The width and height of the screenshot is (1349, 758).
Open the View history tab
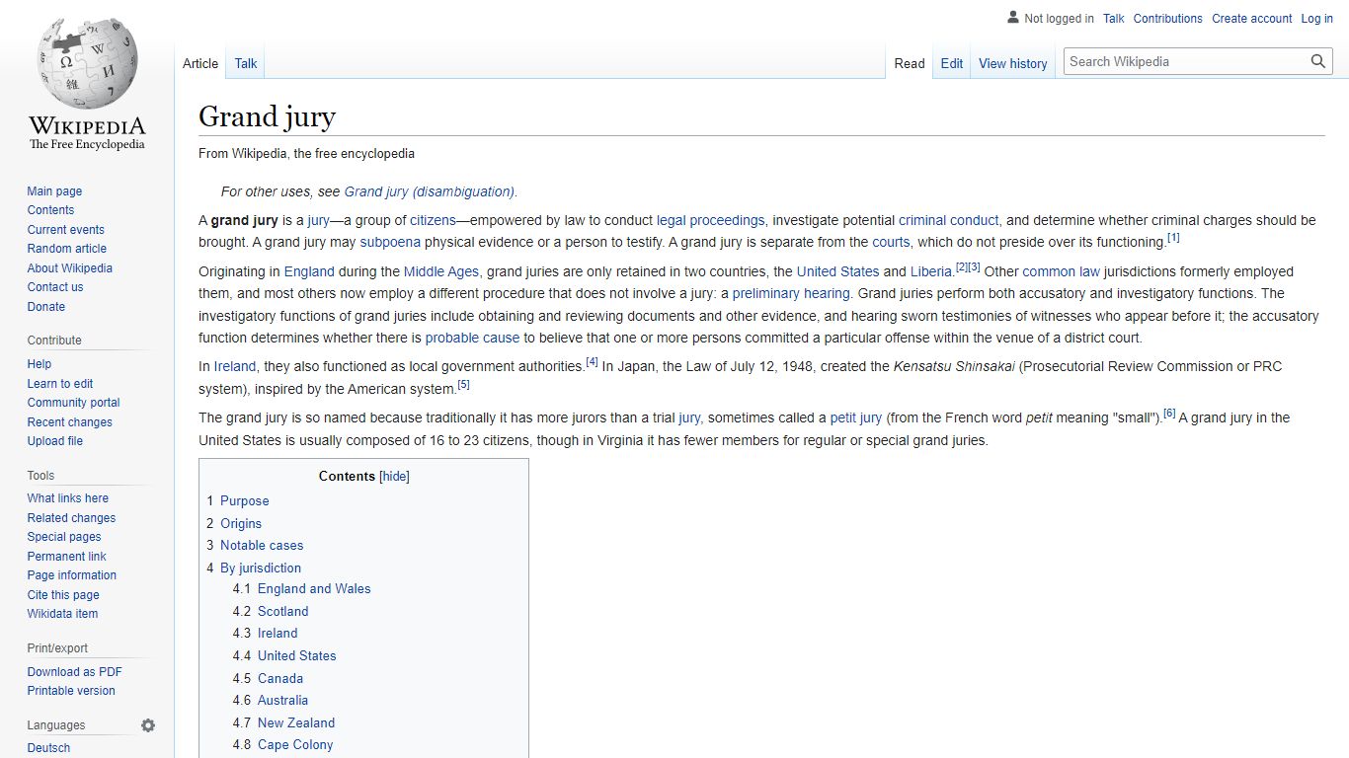click(x=1013, y=63)
